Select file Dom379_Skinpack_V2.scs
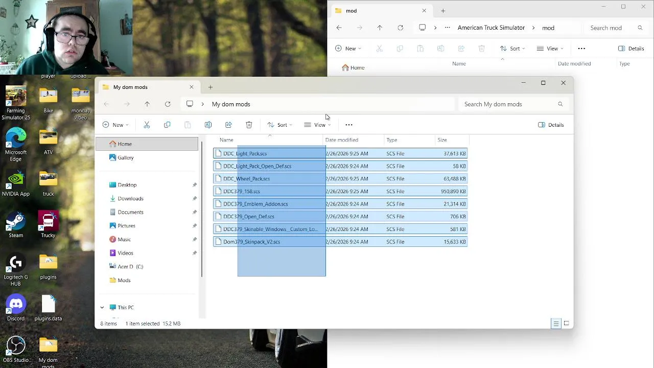This screenshot has height=368, width=654. point(340,242)
